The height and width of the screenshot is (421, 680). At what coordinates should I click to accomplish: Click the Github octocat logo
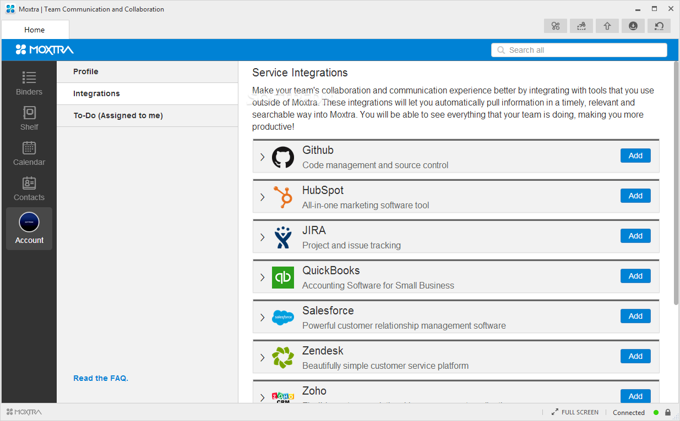(283, 157)
